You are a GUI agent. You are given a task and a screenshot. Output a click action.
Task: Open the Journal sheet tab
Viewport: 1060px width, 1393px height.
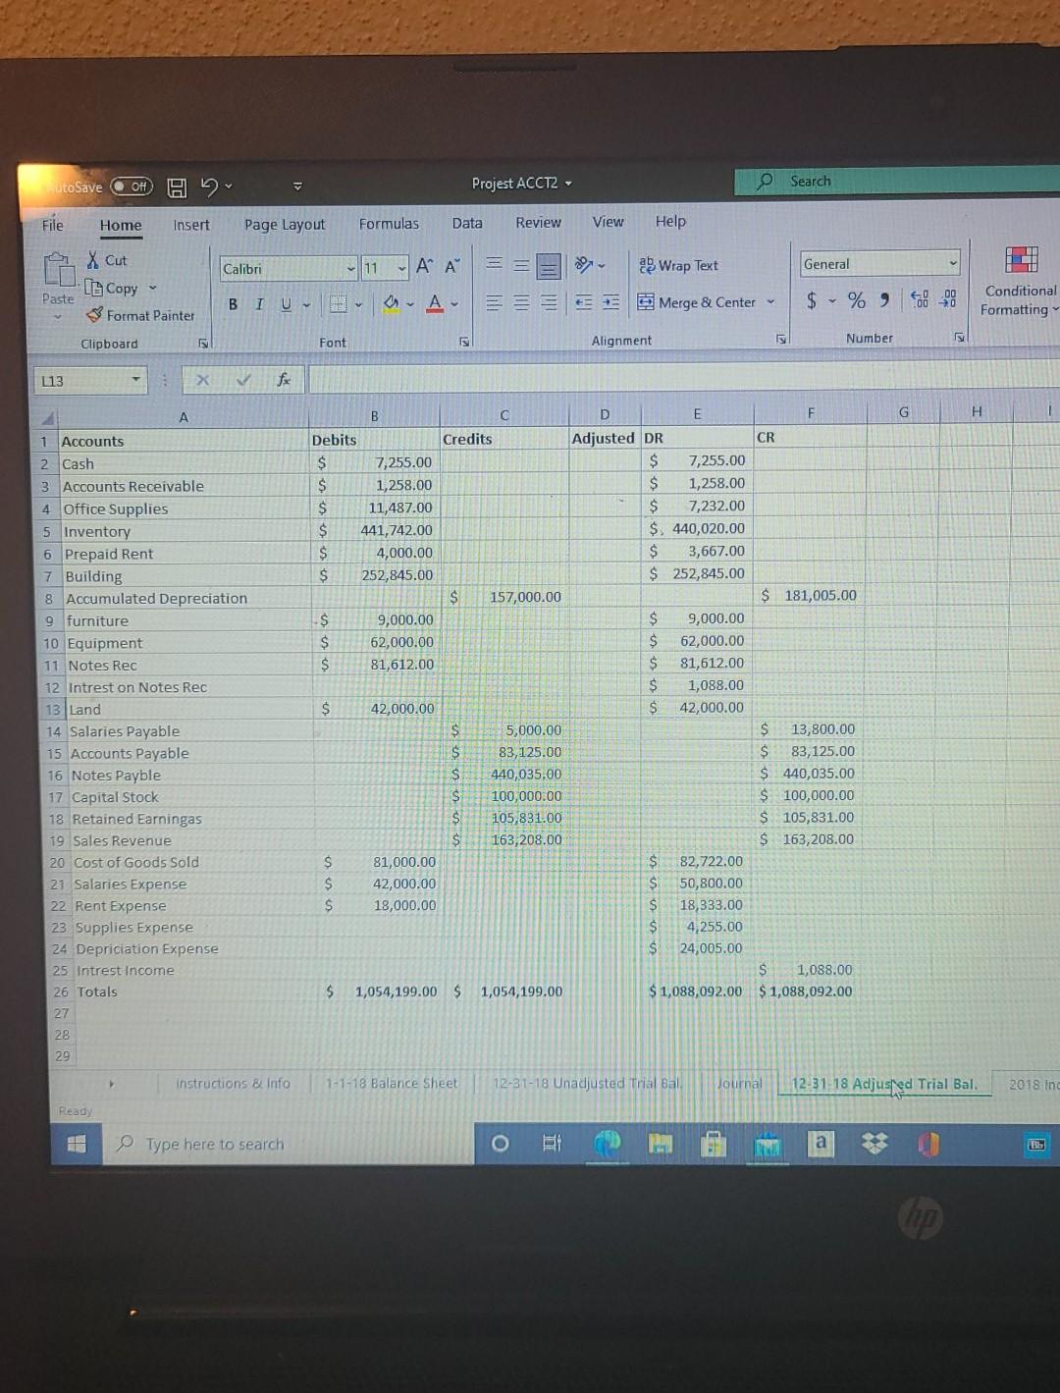[739, 1083]
